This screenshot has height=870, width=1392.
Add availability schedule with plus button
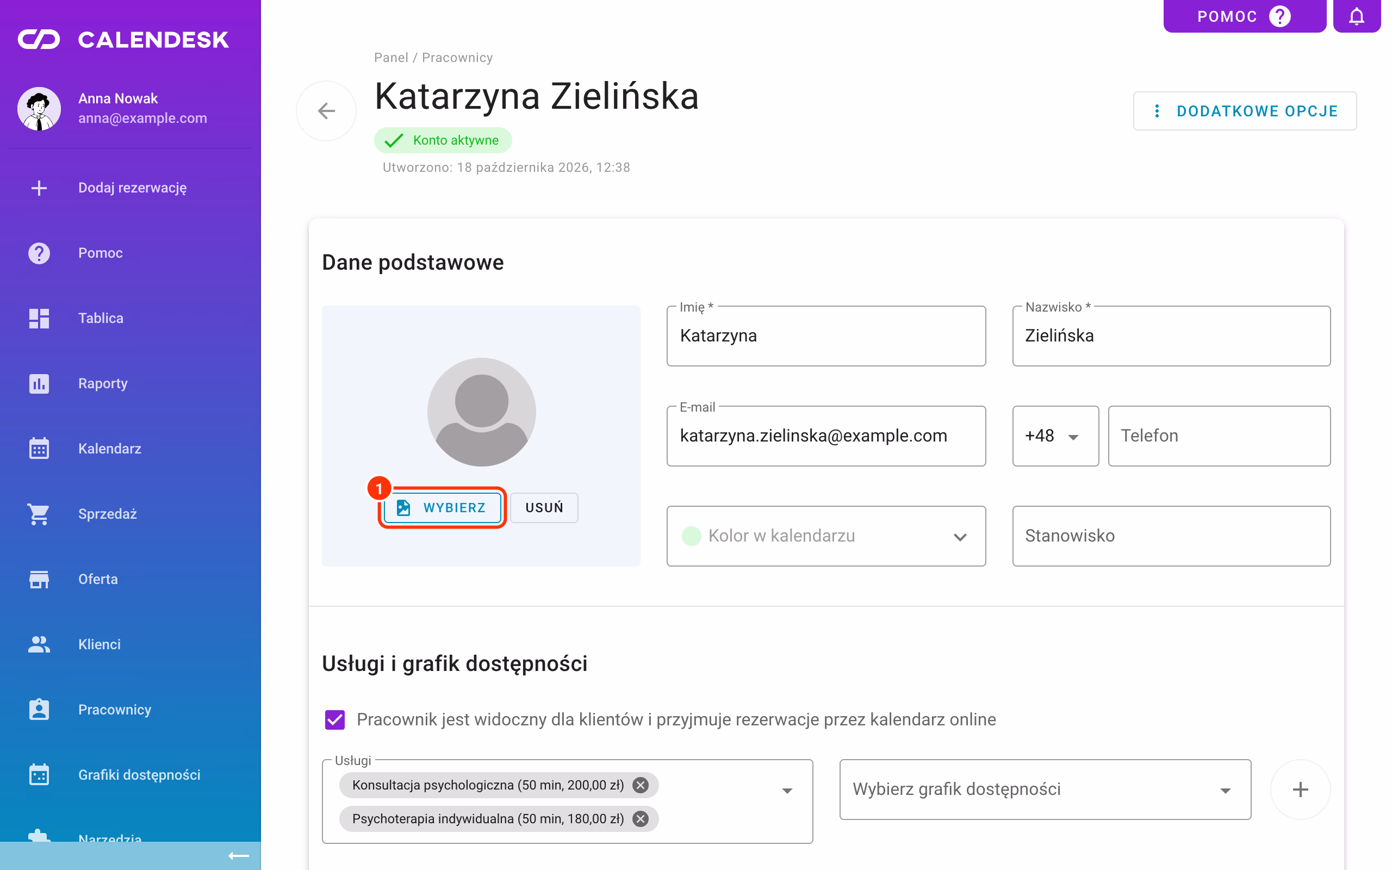(x=1300, y=790)
